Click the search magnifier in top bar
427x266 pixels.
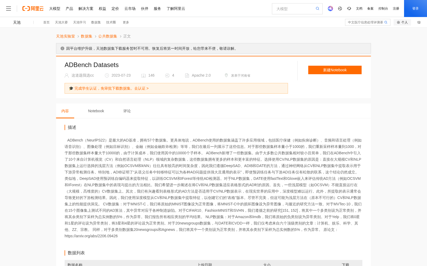(318, 9)
